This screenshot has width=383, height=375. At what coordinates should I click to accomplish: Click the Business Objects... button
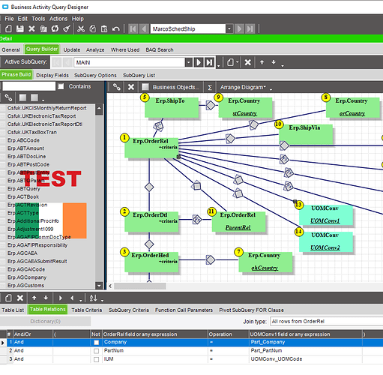coord(175,87)
